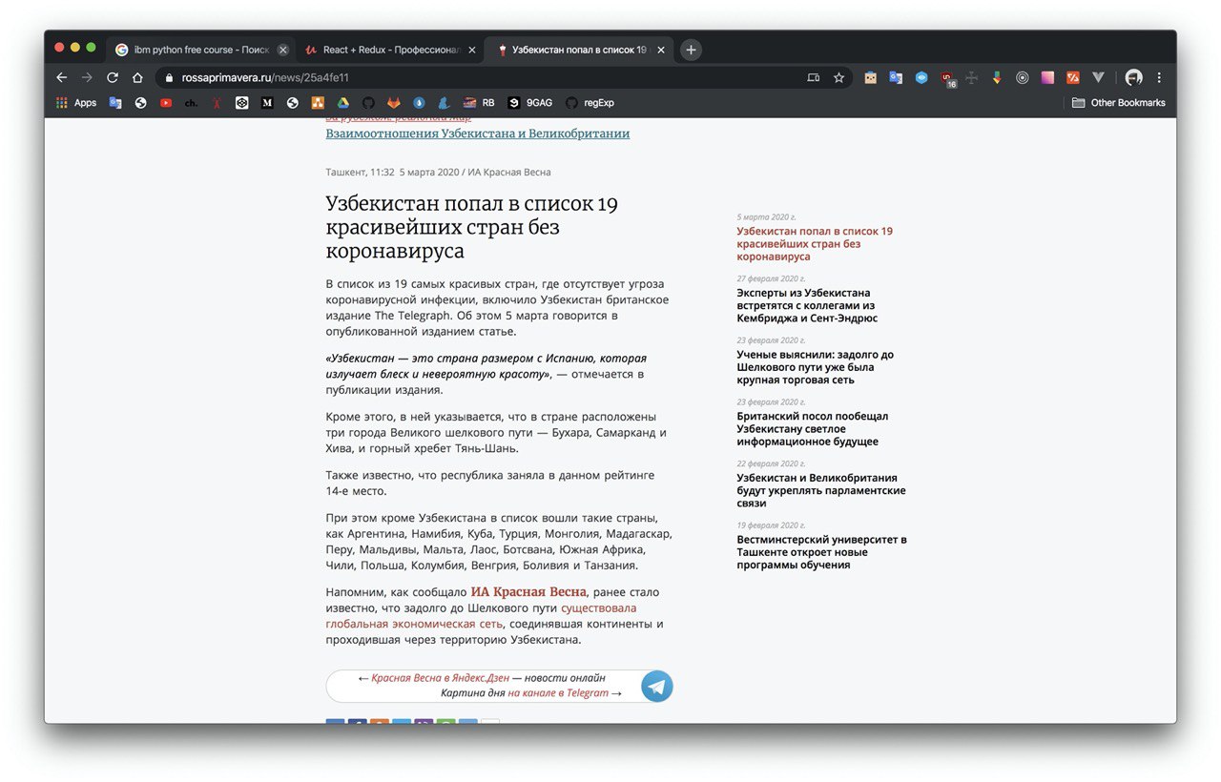Open the home page via house icon

click(x=137, y=77)
